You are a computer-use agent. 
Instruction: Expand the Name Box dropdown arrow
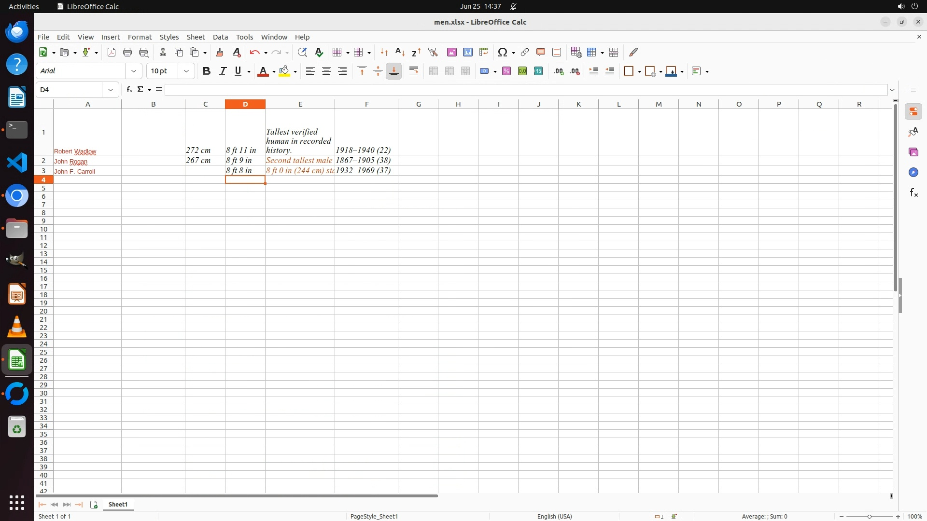(x=111, y=90)
